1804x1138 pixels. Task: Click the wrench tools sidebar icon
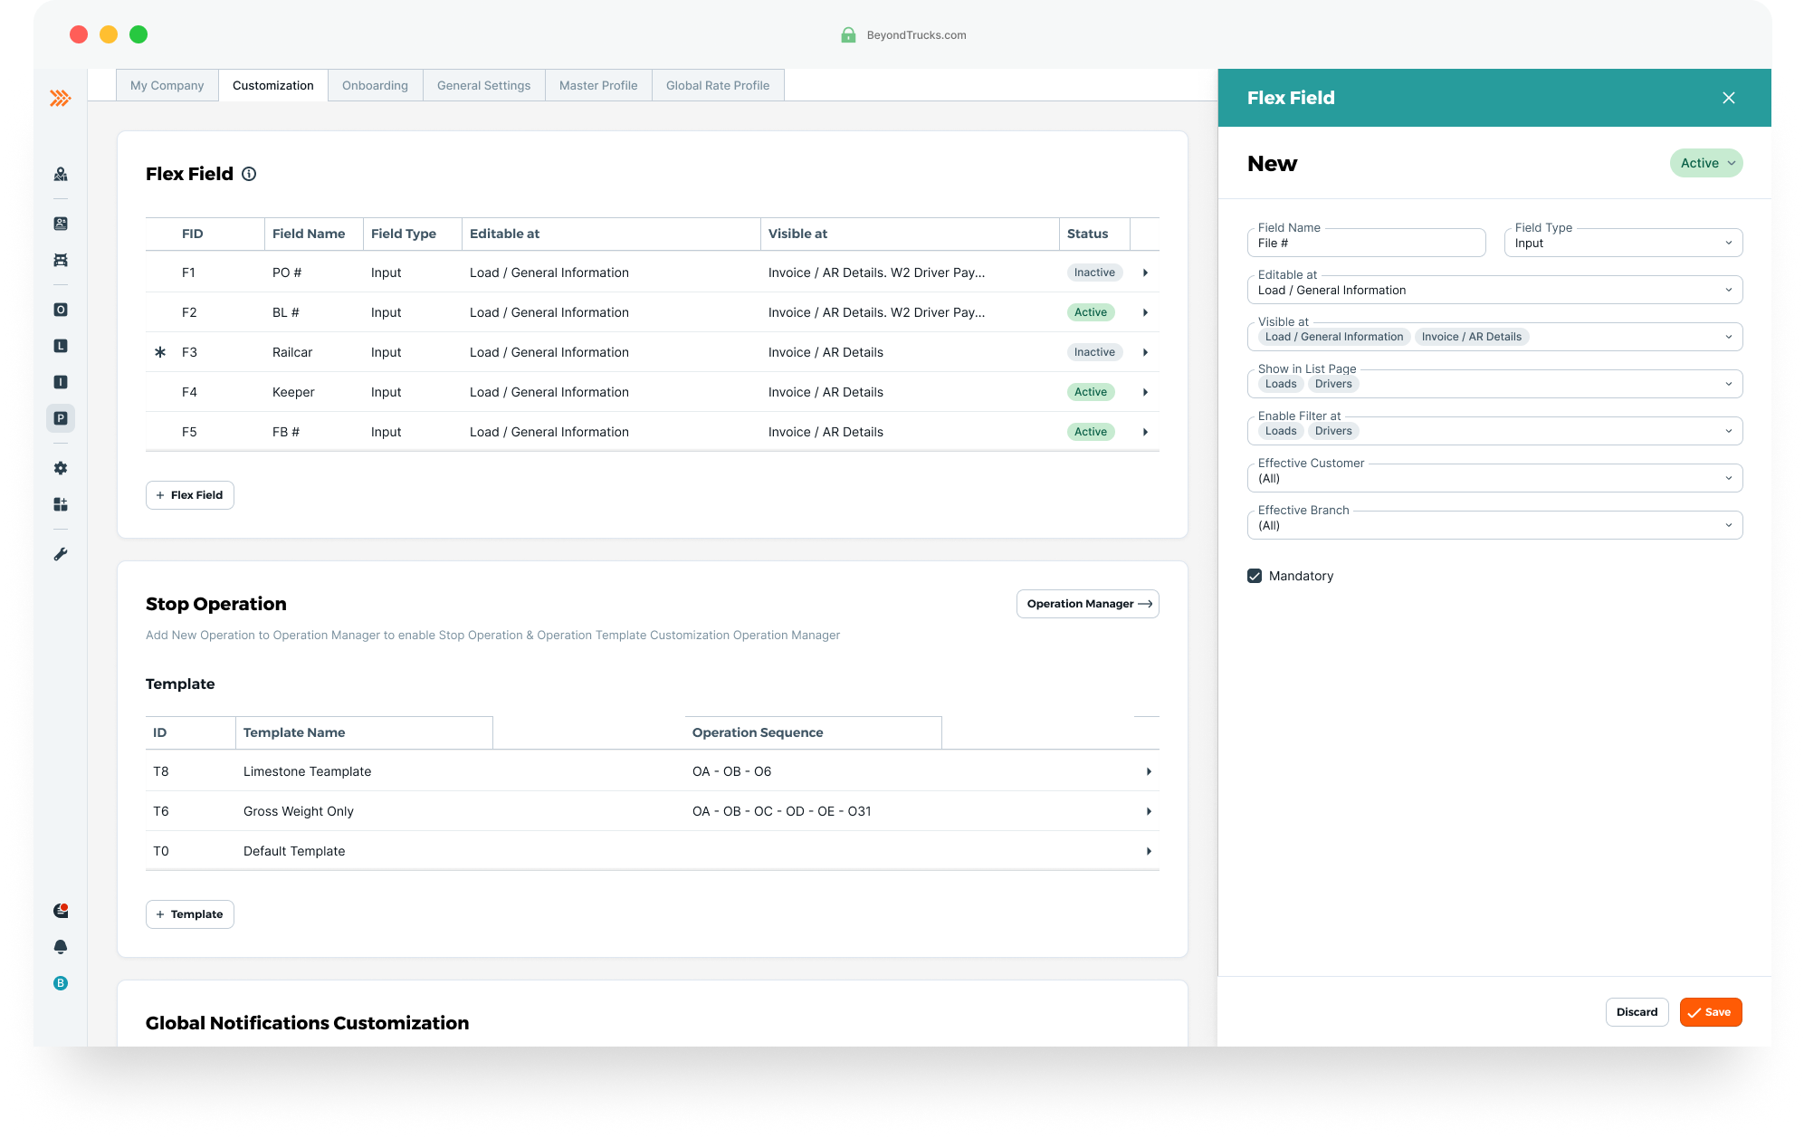(61, 554)
